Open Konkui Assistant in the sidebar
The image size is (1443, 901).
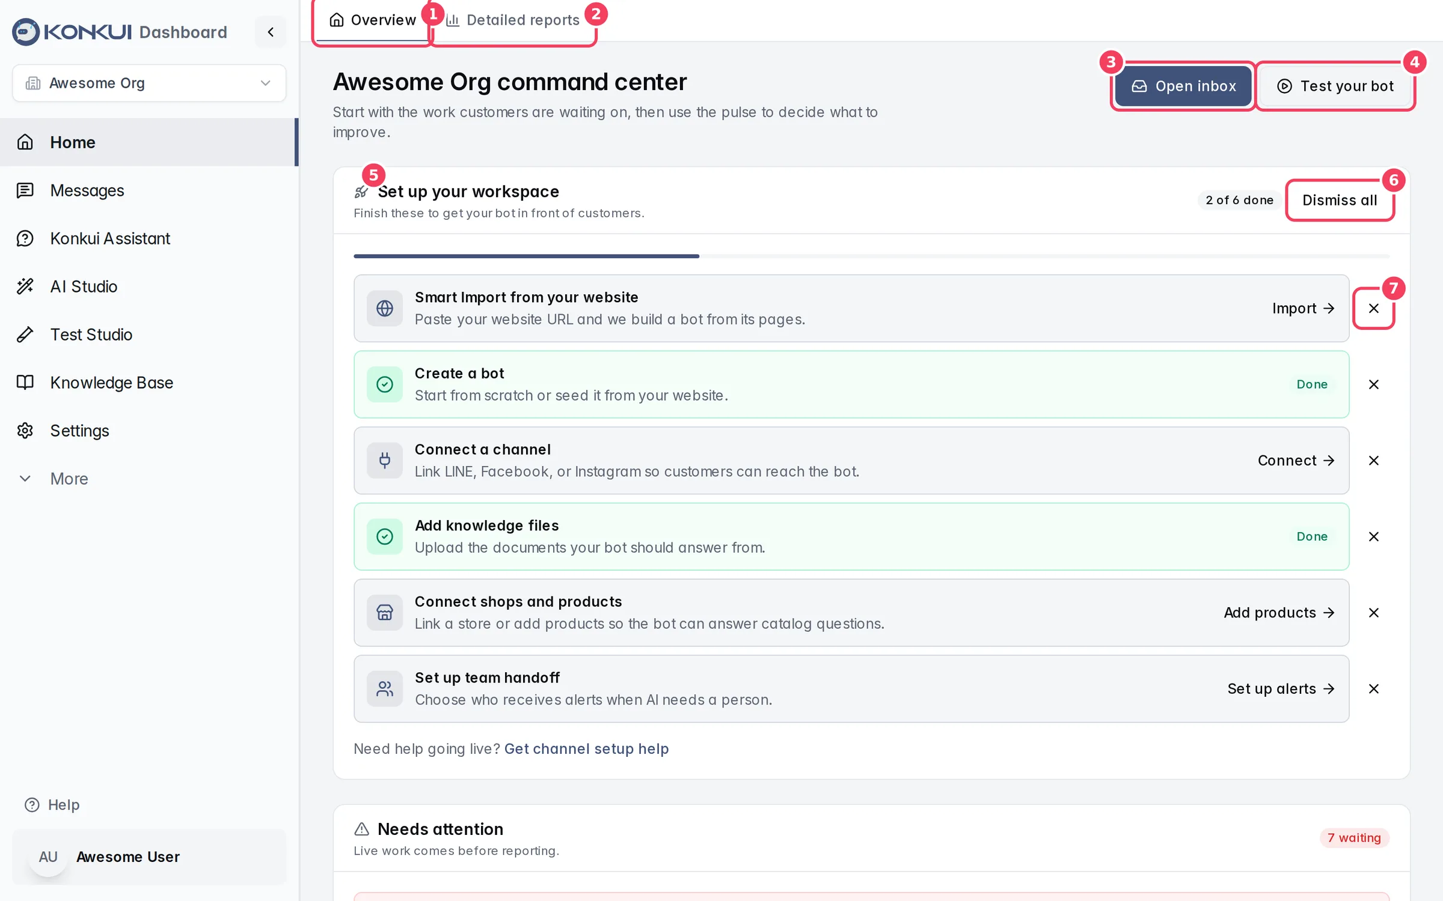[148, 238]
